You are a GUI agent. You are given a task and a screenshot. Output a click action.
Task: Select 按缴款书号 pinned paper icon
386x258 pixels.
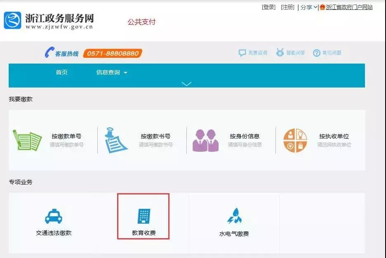[115, 140]
